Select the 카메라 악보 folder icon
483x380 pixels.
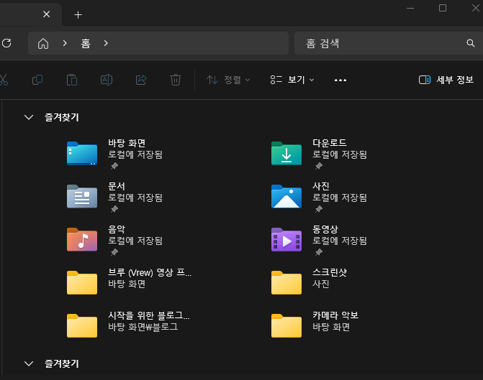click(286, 325)
